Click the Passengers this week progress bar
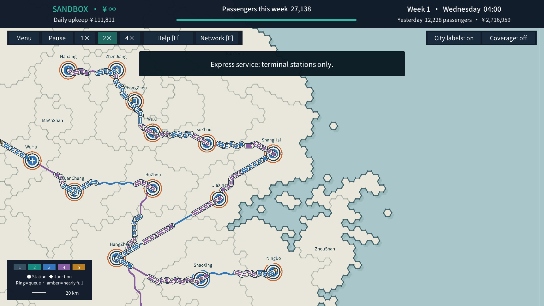This screenshot has width=544, height=306. (266, 20)
